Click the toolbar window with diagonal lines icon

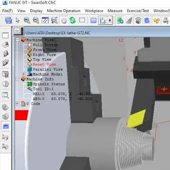[x=45, y=20]
